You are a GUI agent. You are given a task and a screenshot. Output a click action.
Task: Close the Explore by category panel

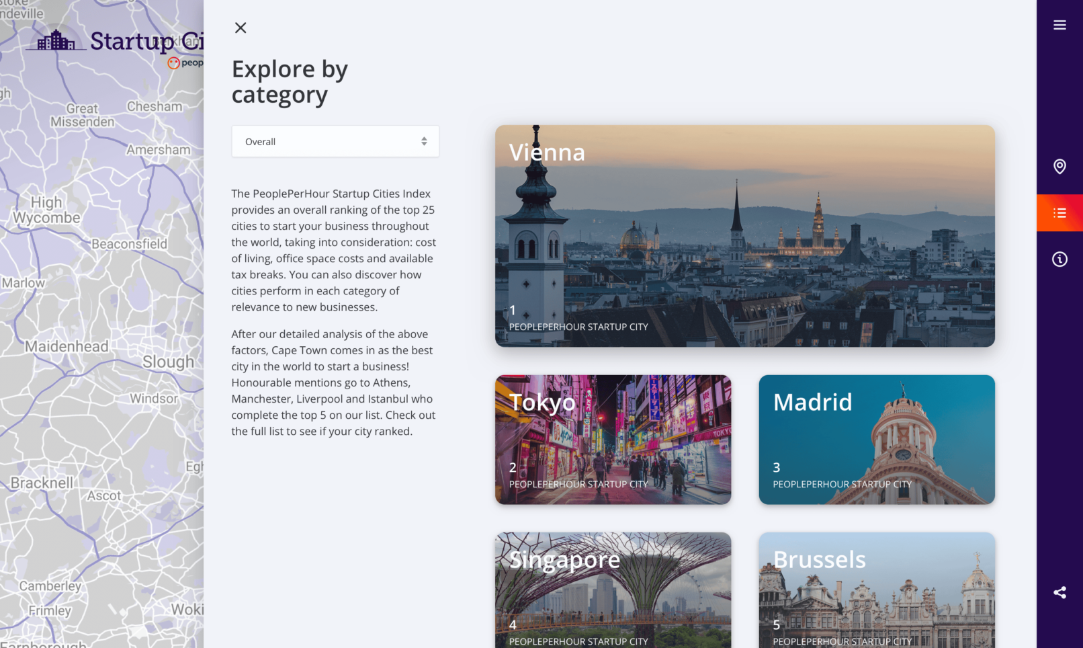point(241,28)
